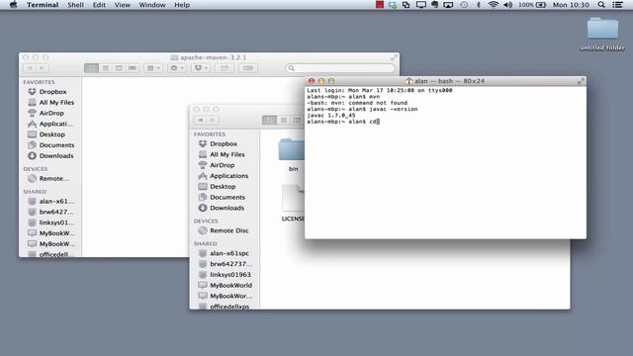Open Notification Center from the menu bar
633x356 pixels.
617,5
